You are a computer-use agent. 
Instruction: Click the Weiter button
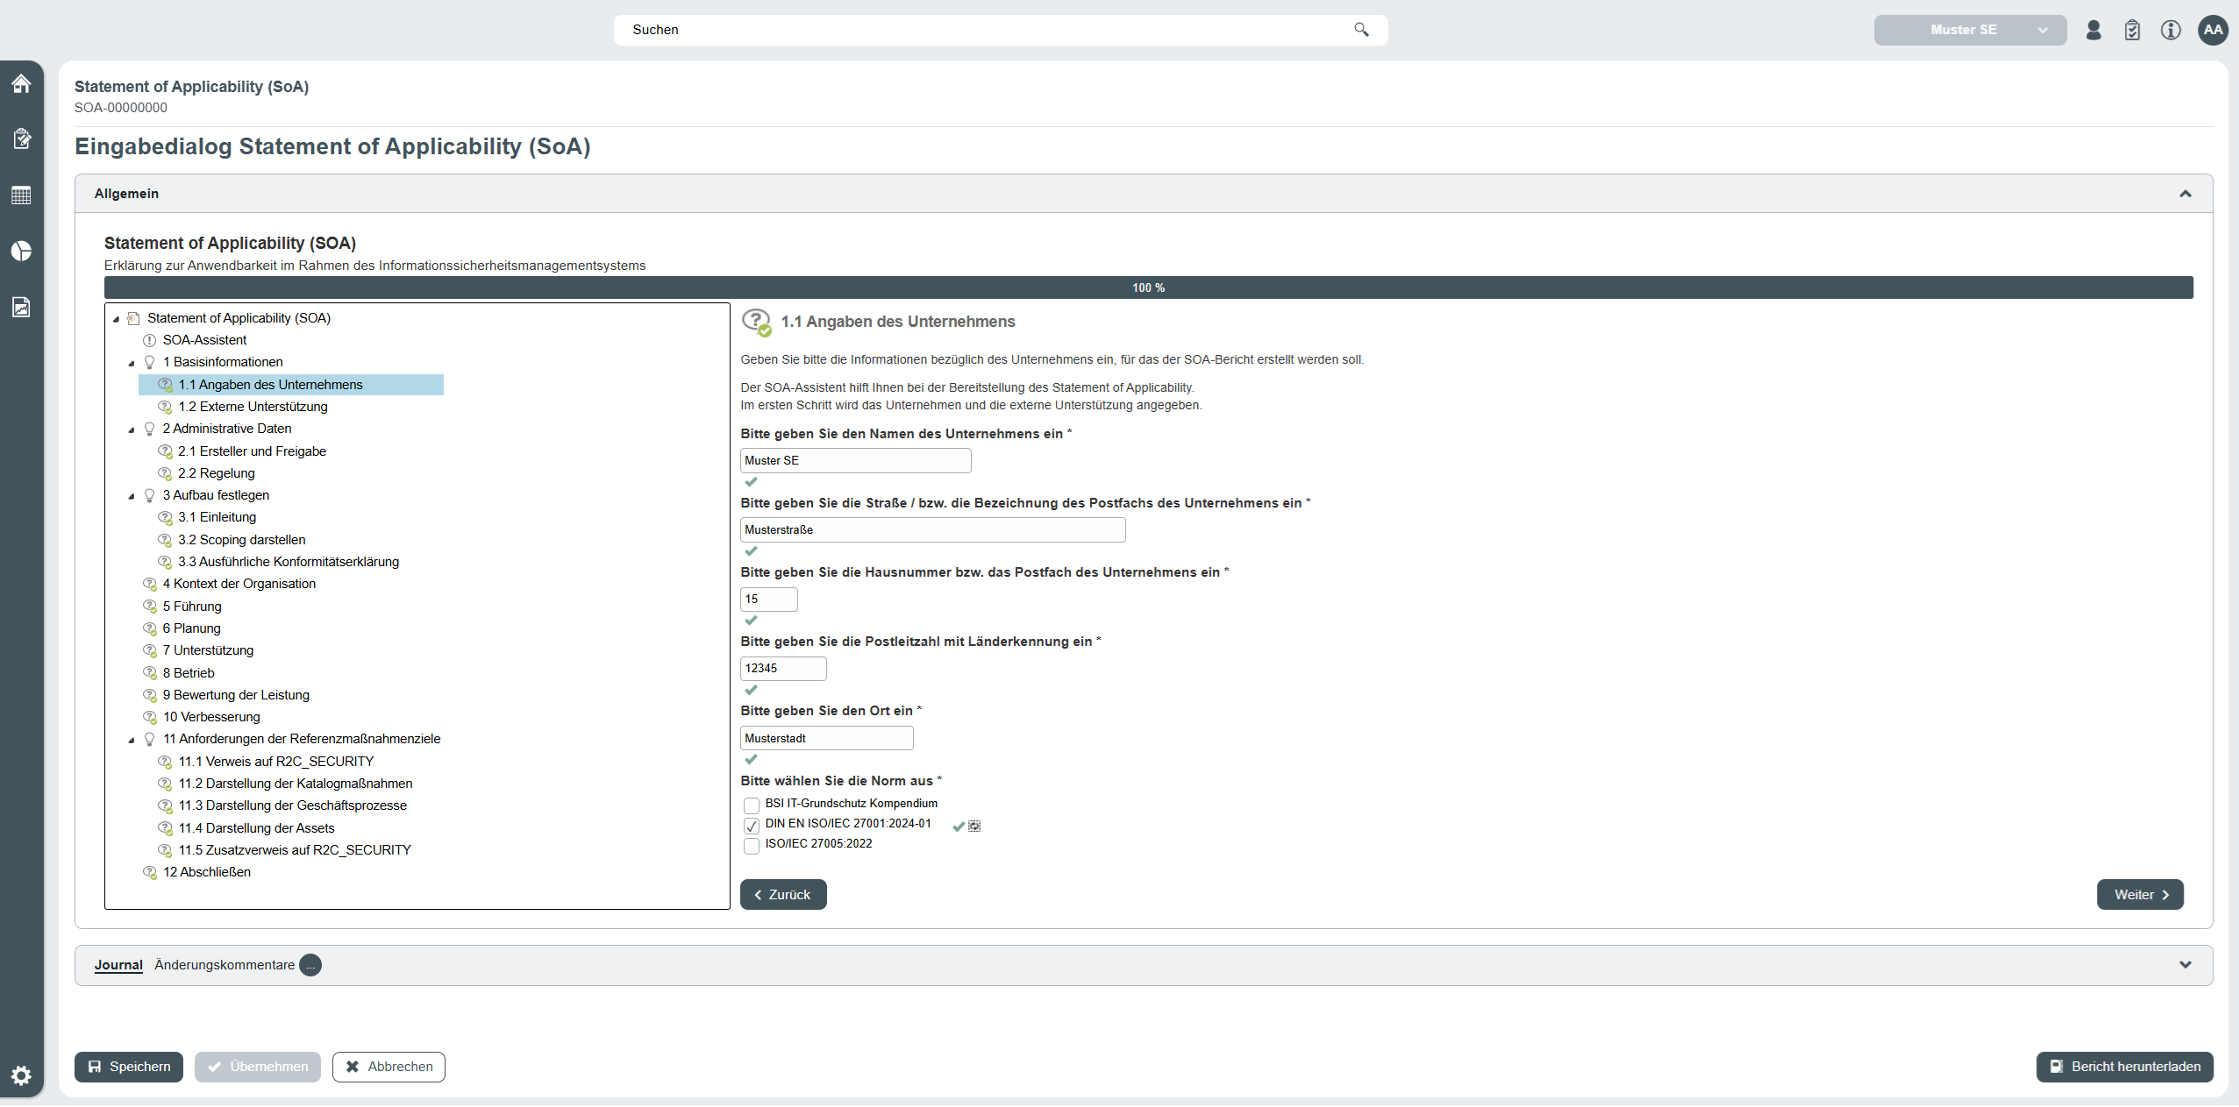coord(2139,895)
